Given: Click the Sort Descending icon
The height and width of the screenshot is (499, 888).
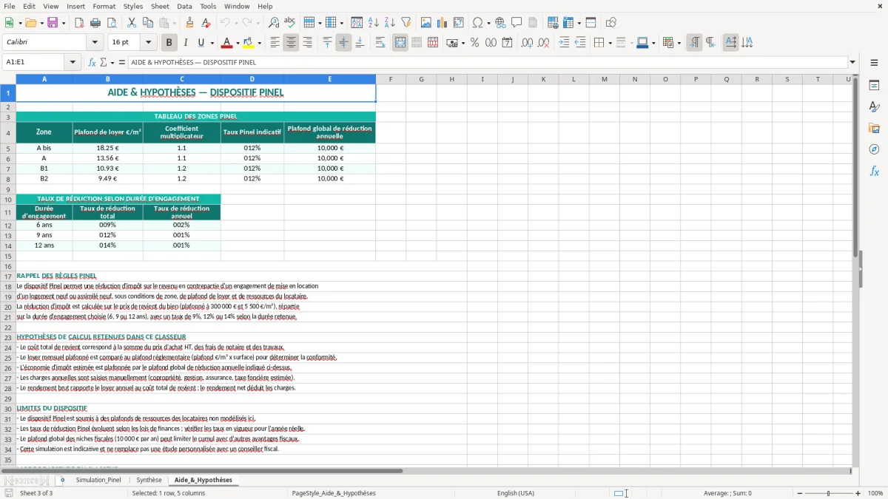Looking at the screenshot, I should click(x=390, y=23).
